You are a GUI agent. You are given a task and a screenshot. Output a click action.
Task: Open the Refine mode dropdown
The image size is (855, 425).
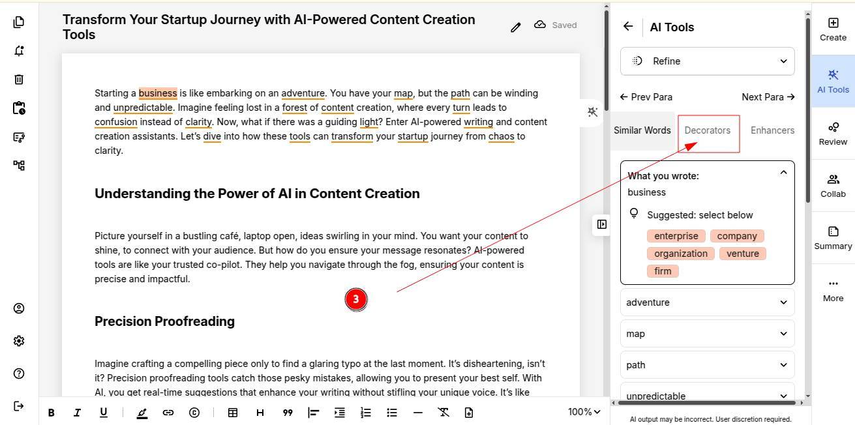[708, 61]
